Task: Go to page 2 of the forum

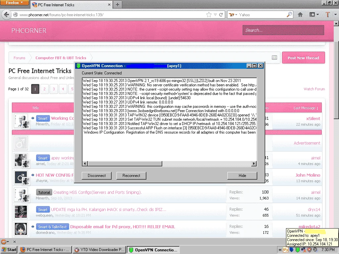Action: coord(45,89)
